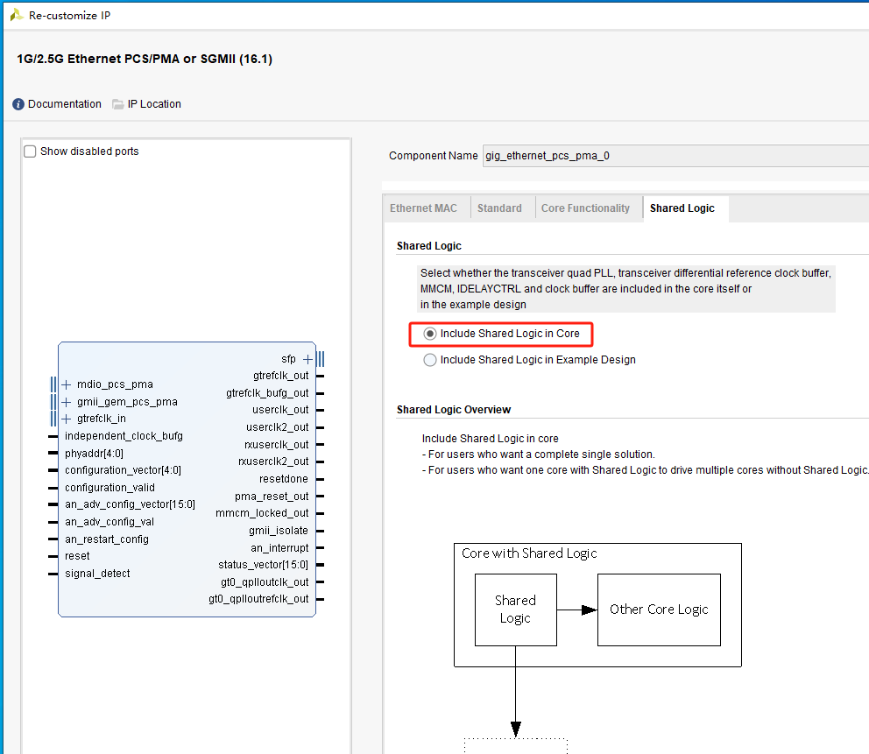Click an_interrupt output port

tap(279, 548)
